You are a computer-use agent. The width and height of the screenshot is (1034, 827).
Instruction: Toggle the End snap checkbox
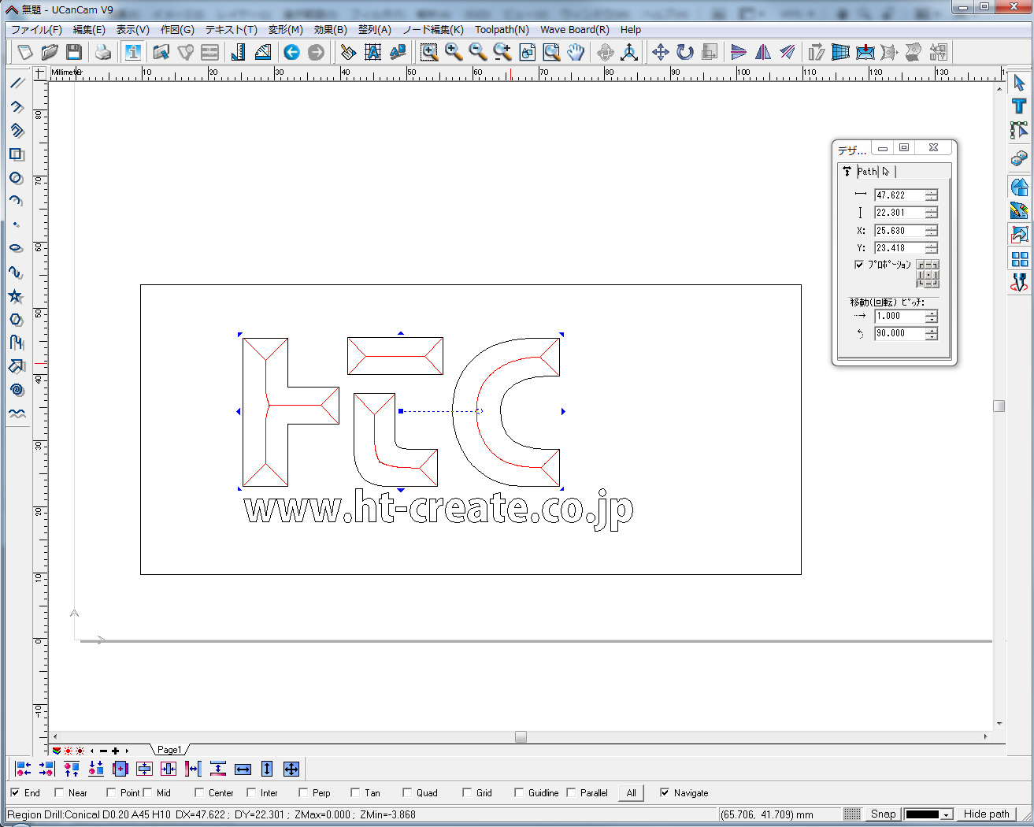(15, 792)
